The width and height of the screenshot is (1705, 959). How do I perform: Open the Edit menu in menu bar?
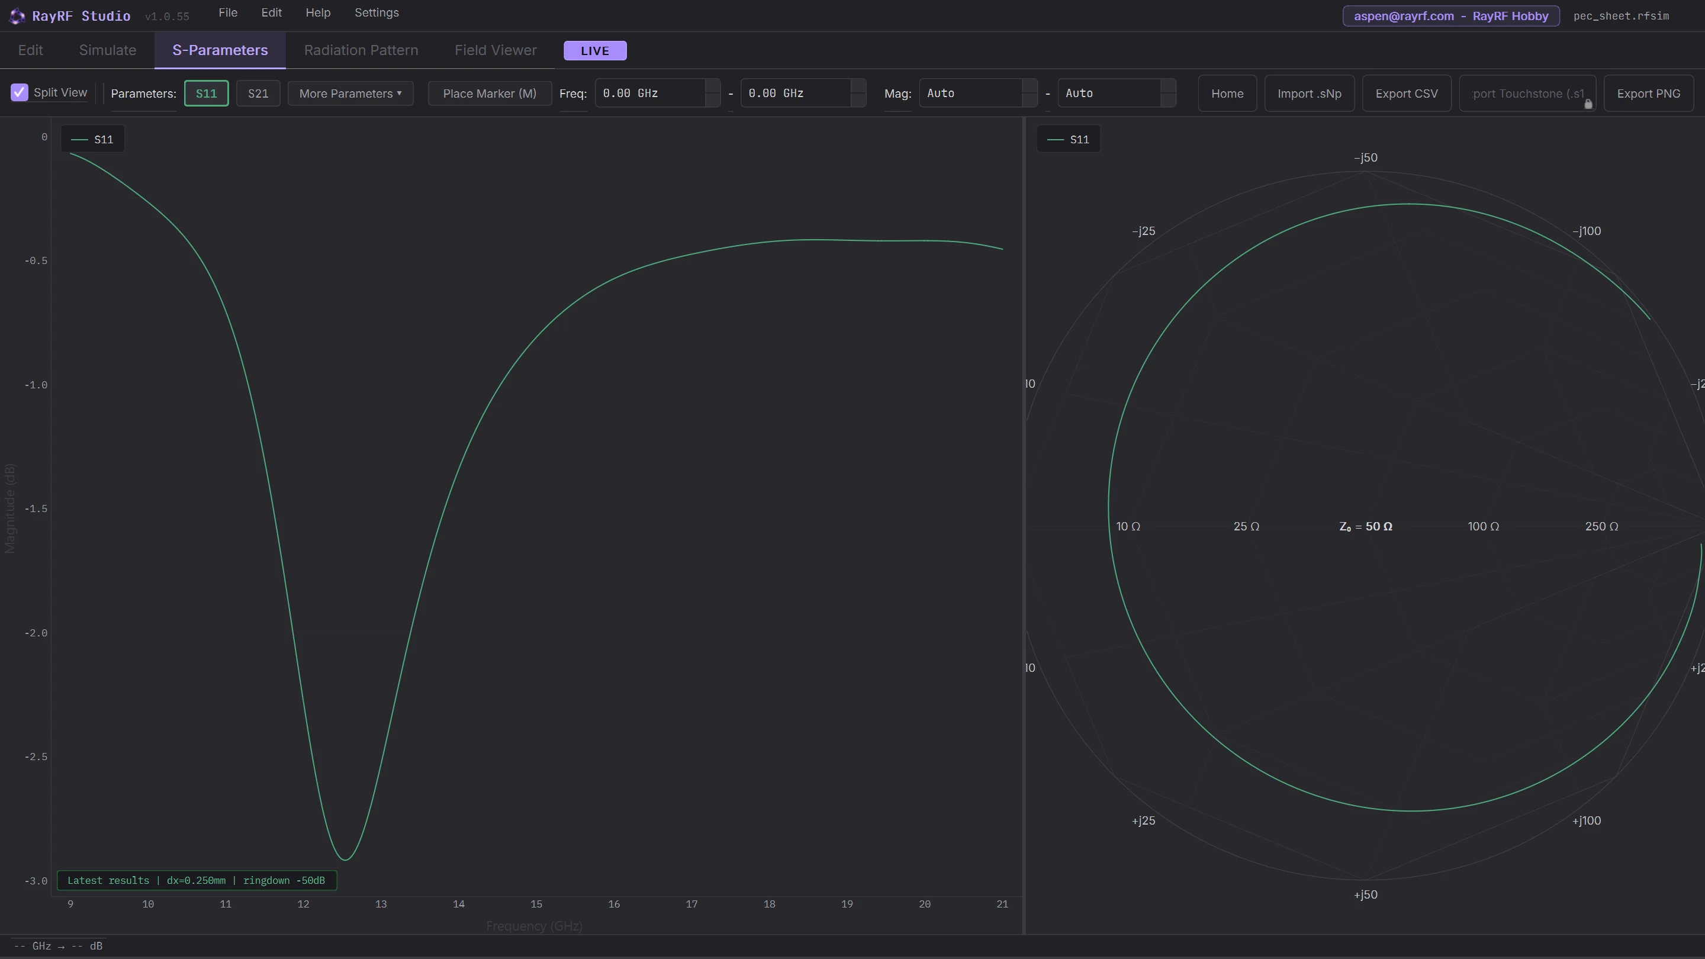pos(271,13)
